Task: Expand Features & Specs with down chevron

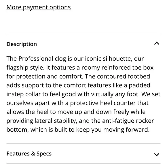Action: (157, 155)
